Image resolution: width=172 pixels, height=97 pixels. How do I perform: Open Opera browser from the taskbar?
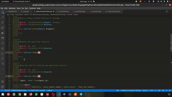click(x=53, y=94)
